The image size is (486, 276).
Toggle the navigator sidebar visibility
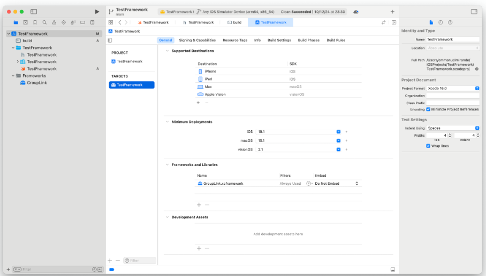[x=34, y=11]
